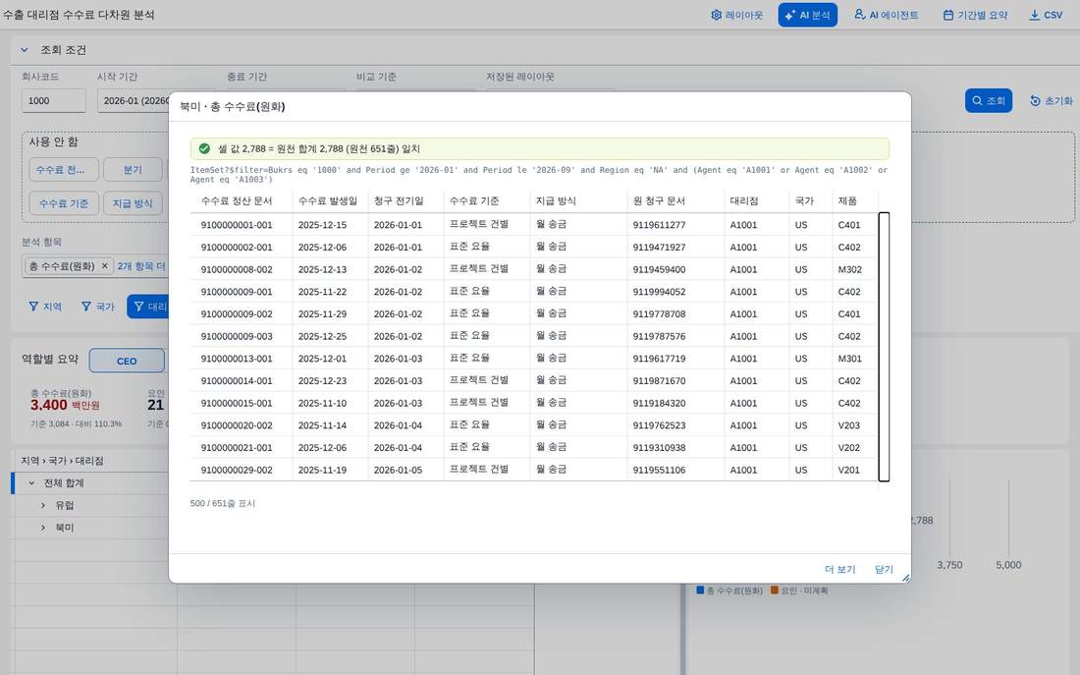The image size is (1080, 675).
Task: Click the person icon beside AI 에이전트
Action: 860,15
